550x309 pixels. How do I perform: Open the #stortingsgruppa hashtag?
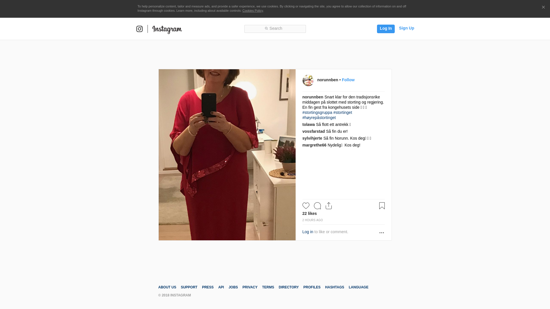tap(317, 112)
